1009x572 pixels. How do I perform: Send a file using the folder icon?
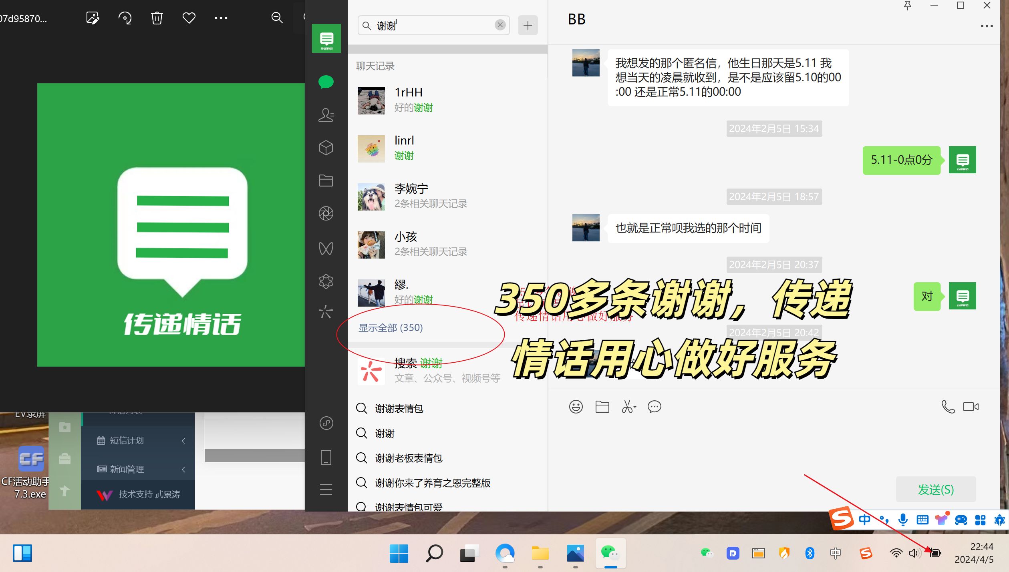click(602, 407)
